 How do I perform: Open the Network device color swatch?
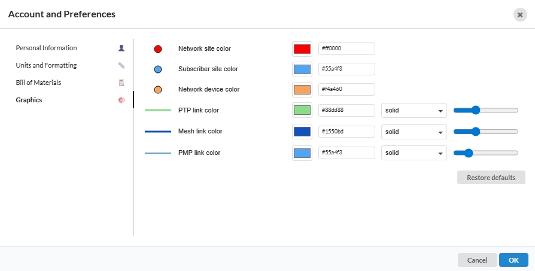point(302,90)
